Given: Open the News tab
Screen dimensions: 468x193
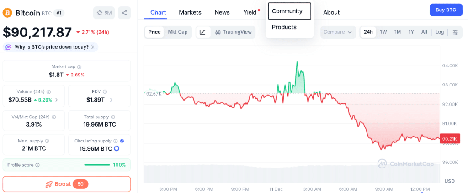Looking at the screenshot, I should pos(222,12).
